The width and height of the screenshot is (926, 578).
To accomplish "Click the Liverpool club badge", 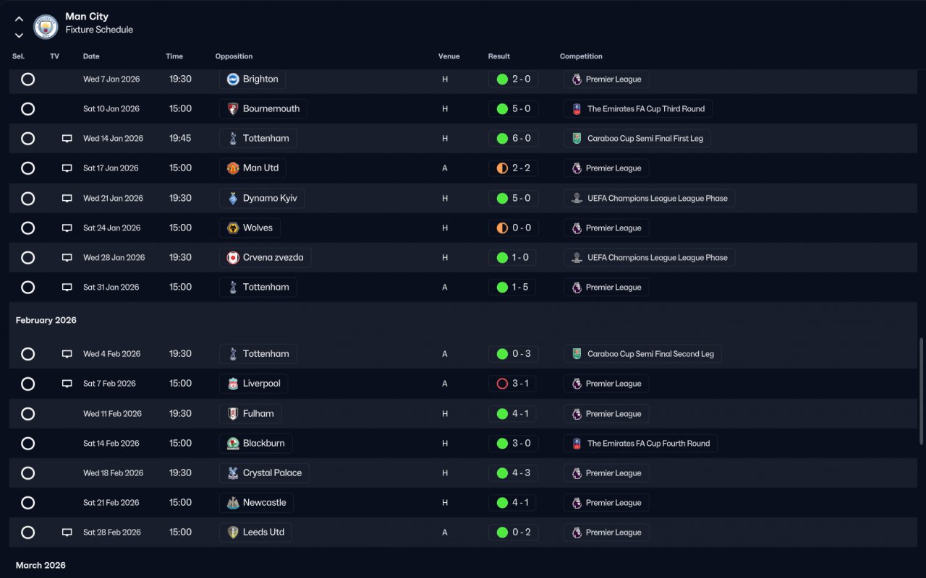I will tap(233, 384).
